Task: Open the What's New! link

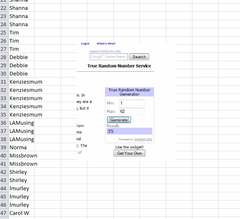Action: pyautogui.click(x=106, y=43)
